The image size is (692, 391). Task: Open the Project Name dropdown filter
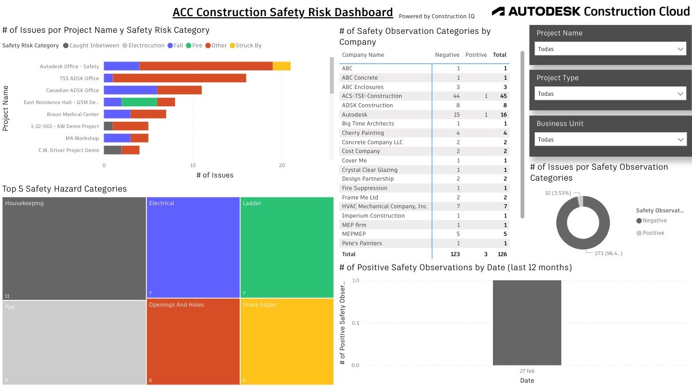(610, 49)
